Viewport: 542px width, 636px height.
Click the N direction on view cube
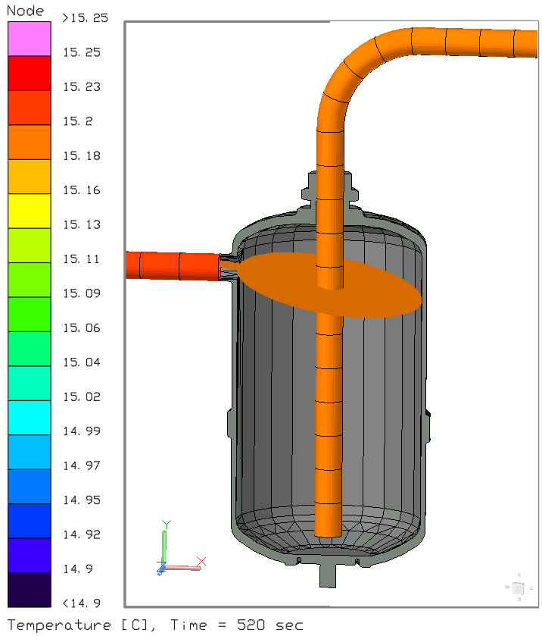pos(519,575)
